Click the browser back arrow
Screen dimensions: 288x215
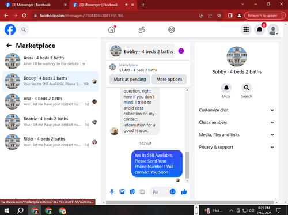click(x=6, y=16)
